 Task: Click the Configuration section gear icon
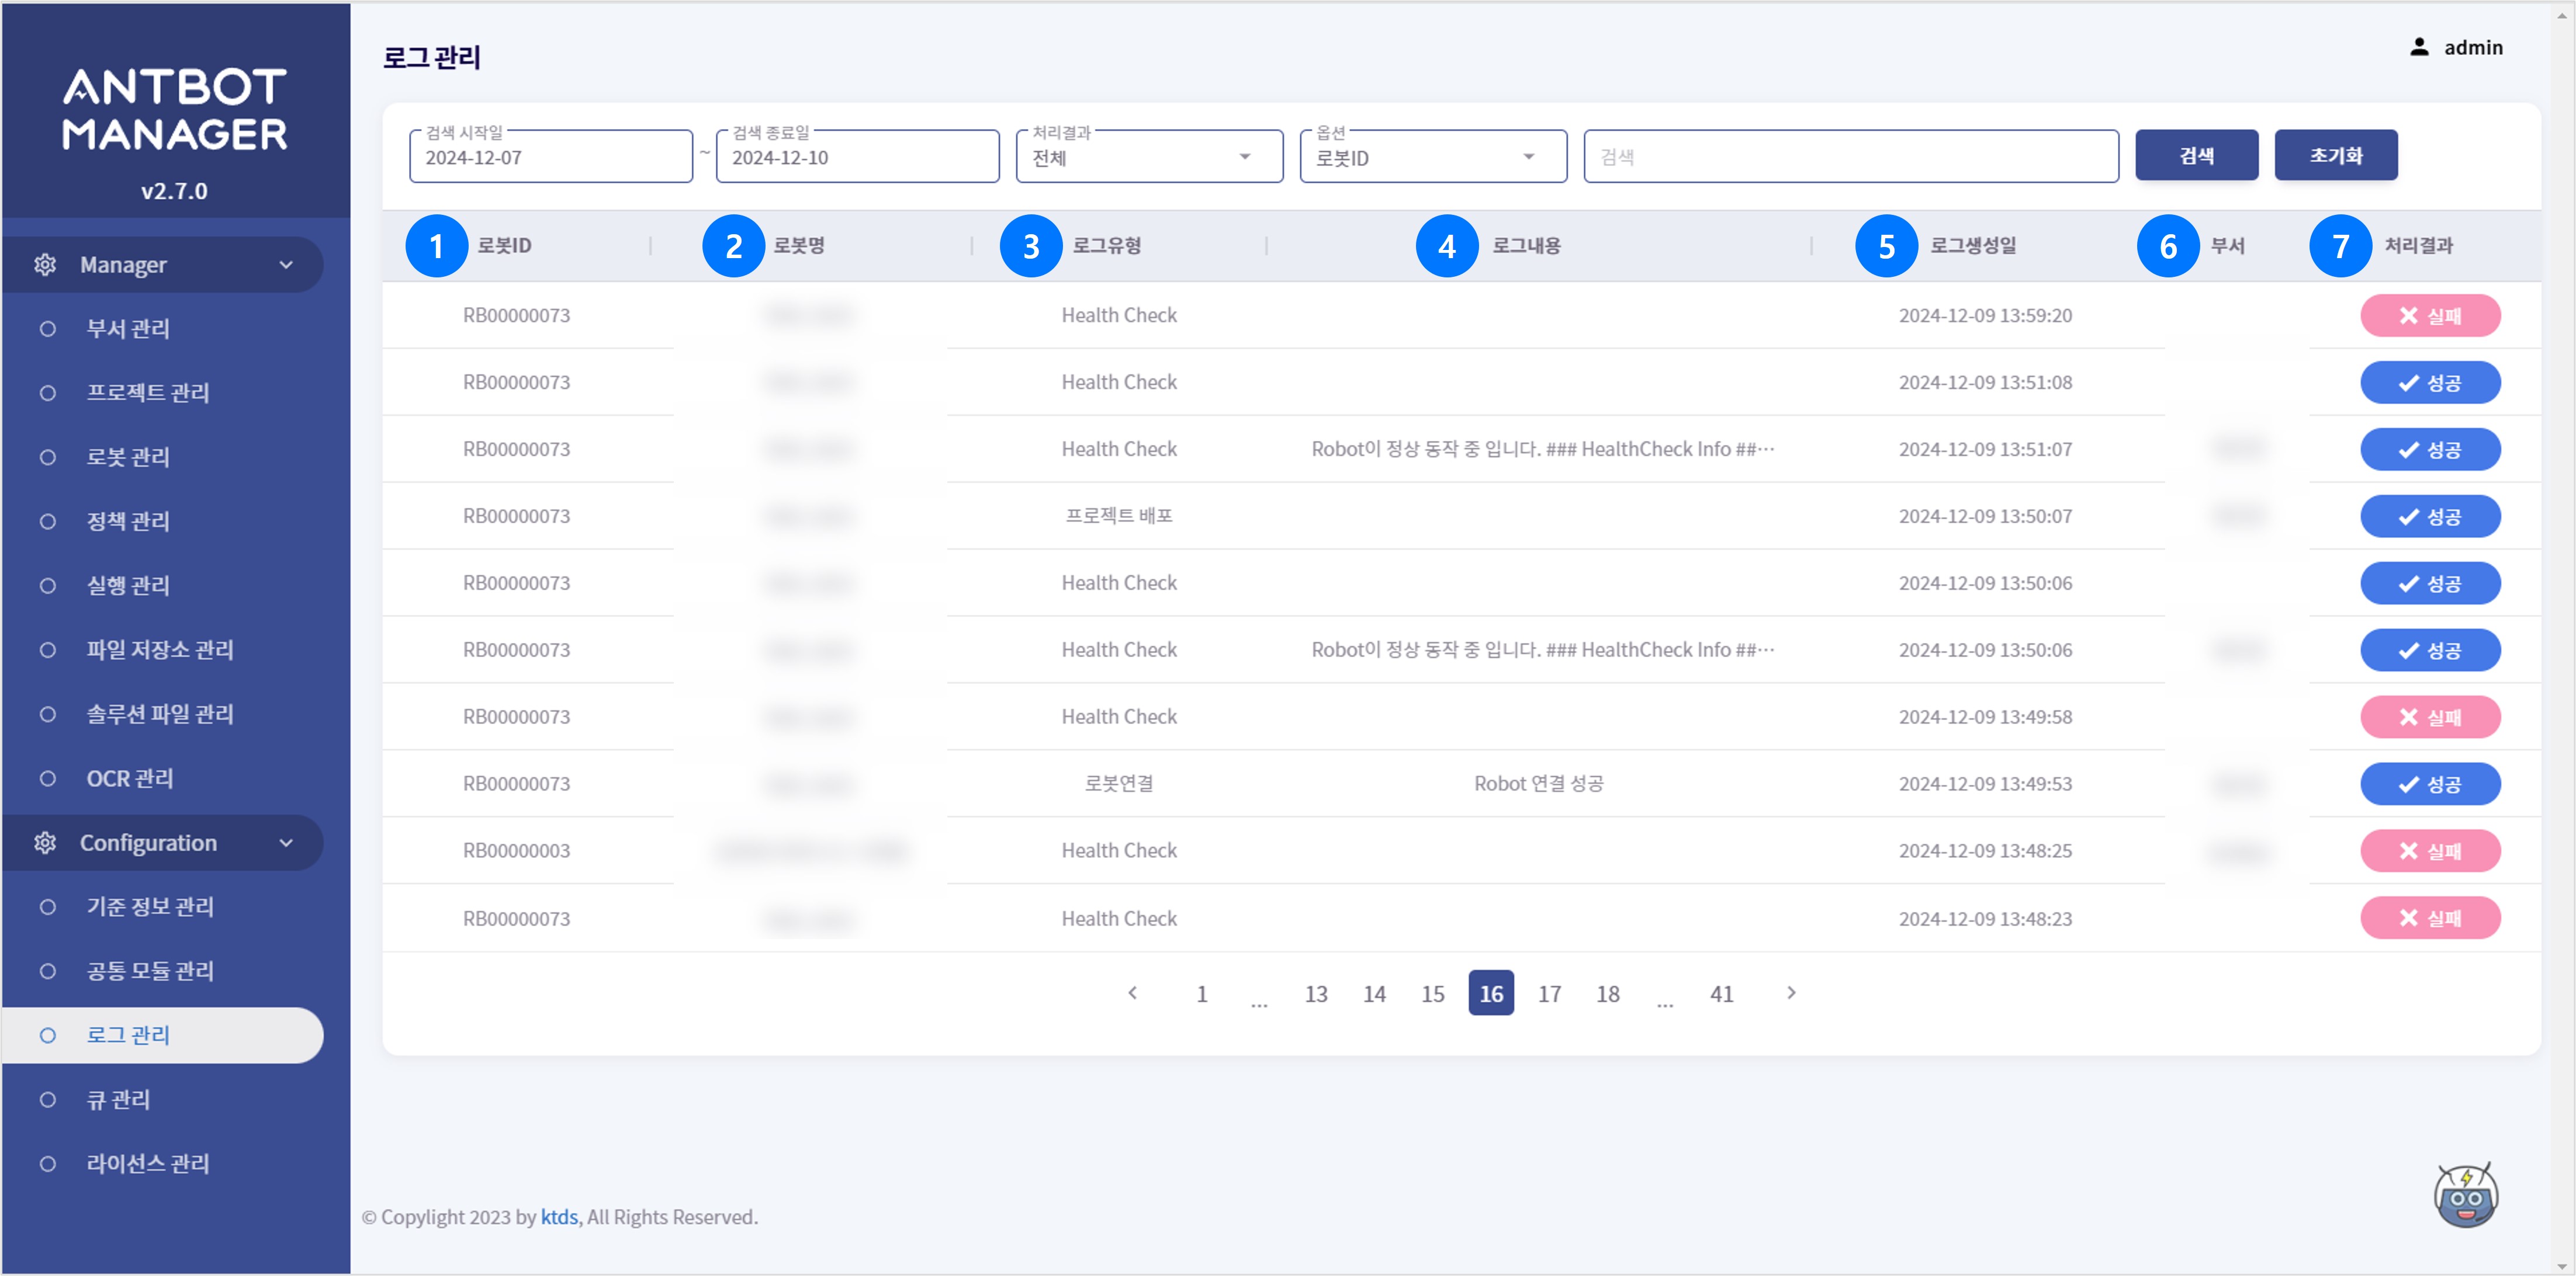pos(45,842)
